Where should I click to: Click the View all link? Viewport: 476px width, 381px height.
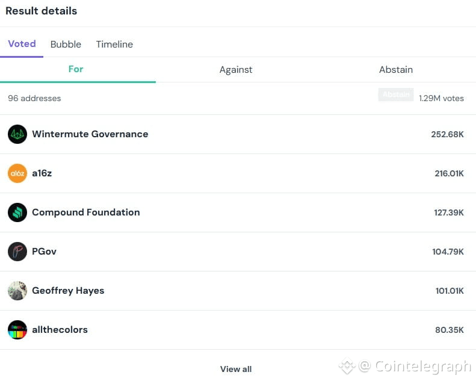pos(236,369)
